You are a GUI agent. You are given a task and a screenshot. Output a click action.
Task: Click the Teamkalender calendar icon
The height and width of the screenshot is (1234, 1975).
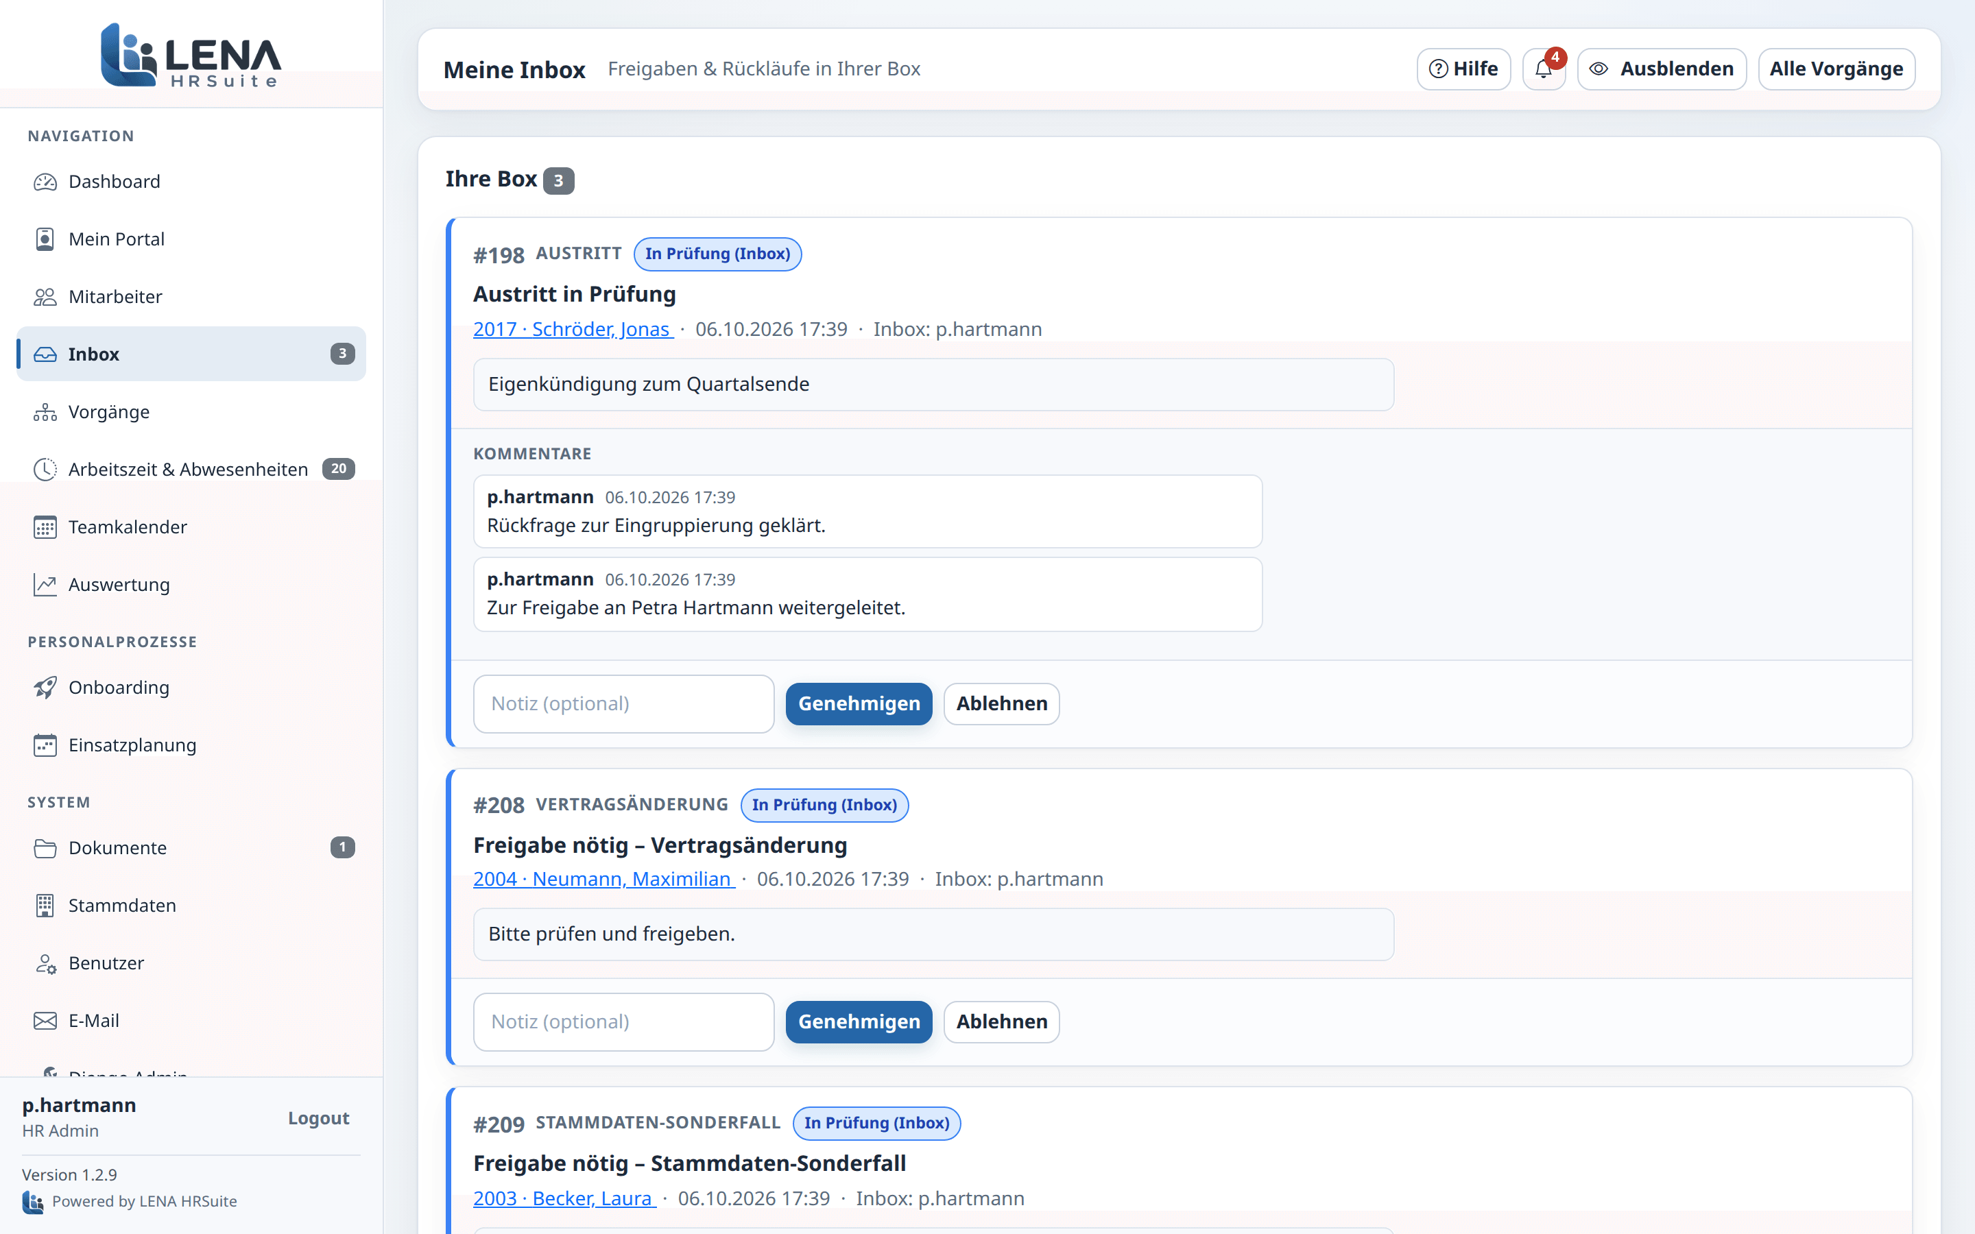45,527
